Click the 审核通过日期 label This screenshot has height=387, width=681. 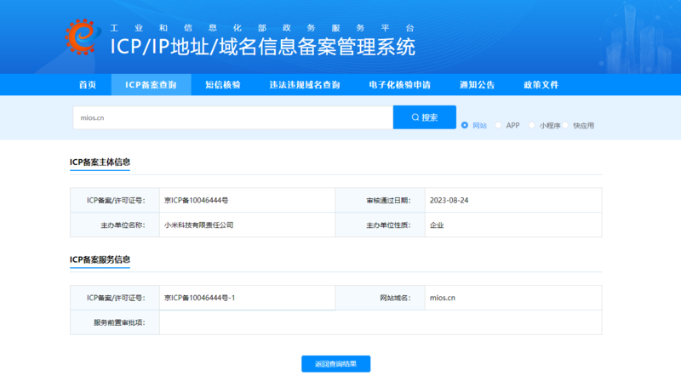tap(388, 201)
